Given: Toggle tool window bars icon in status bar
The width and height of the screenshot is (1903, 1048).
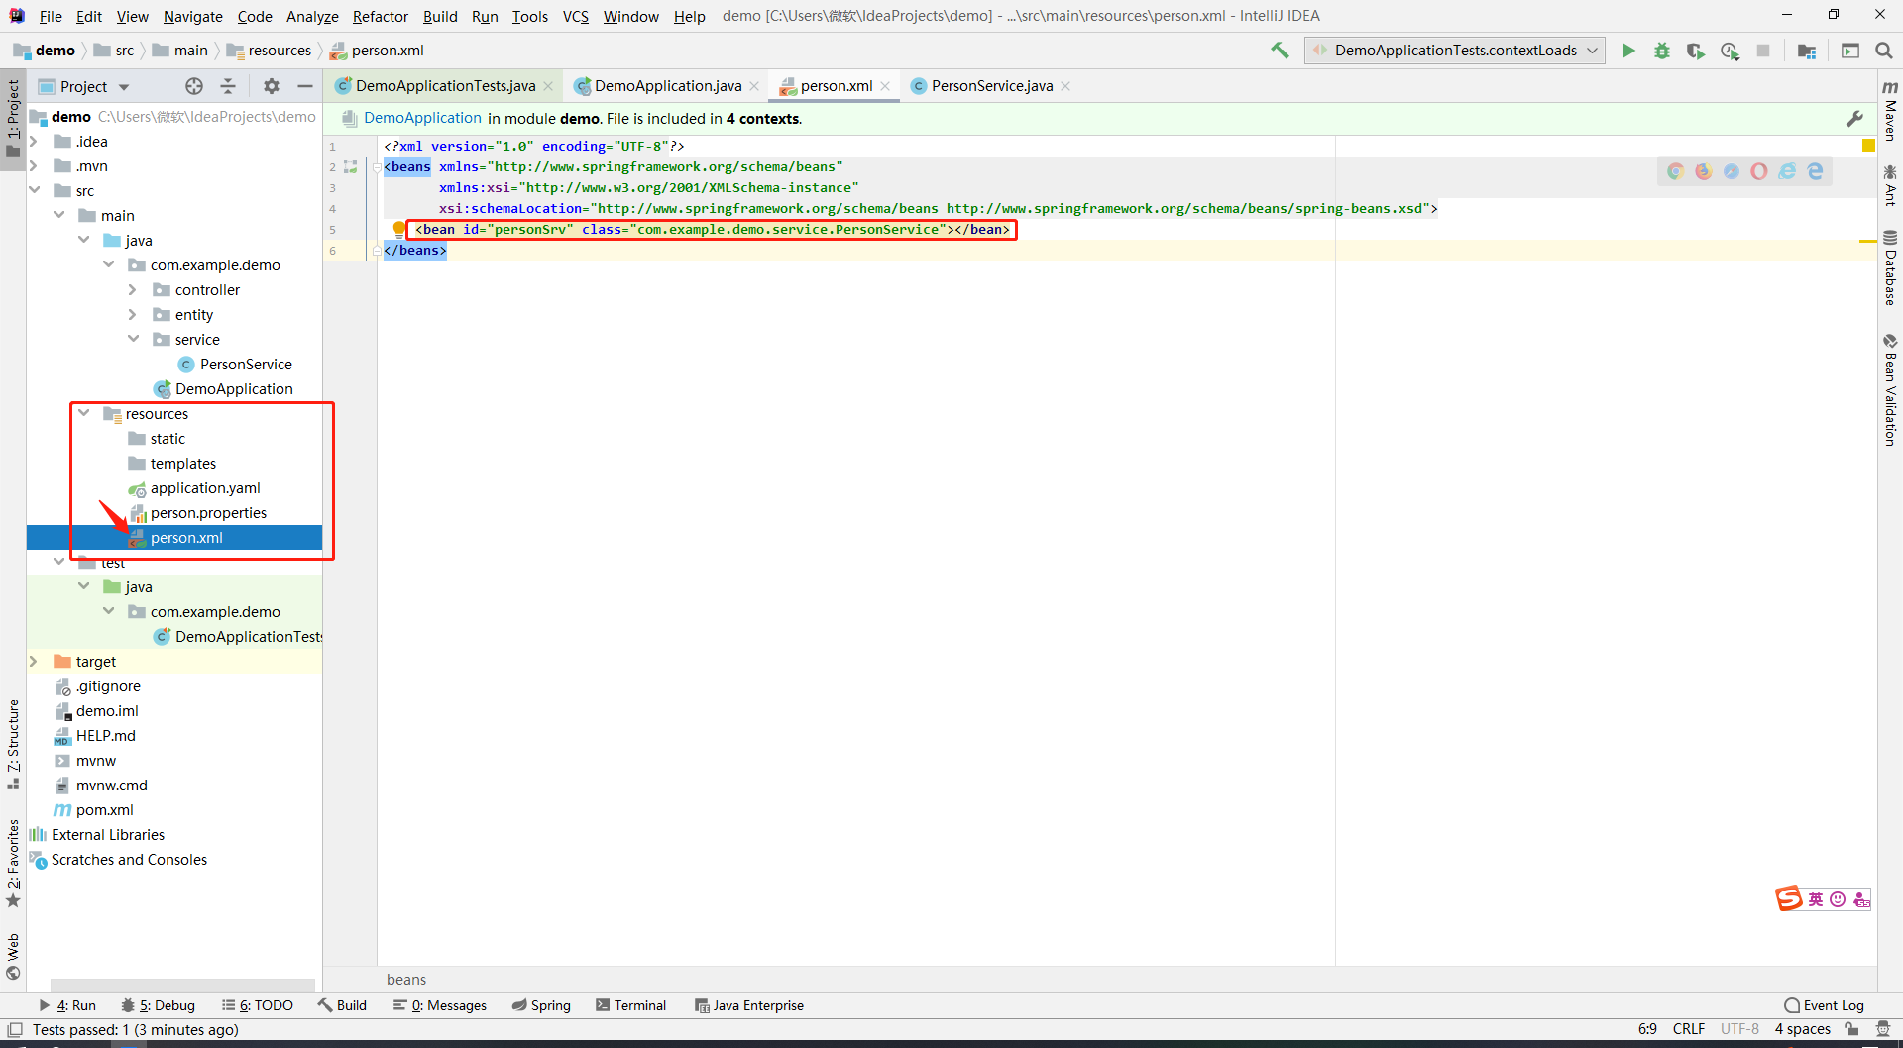Looking at the screenshot, I should tap(15, 1030).
